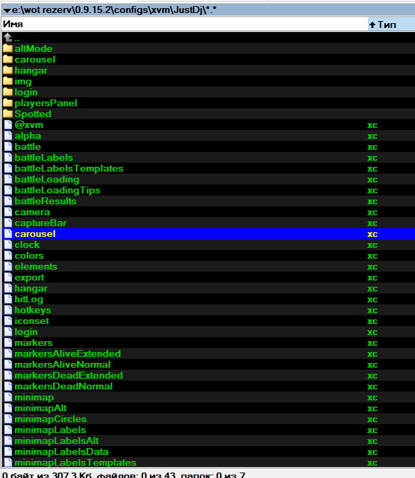This screenshot has height=478, width=415.
Task: Select the minimapAlt file name
Action: pos(40,409)
